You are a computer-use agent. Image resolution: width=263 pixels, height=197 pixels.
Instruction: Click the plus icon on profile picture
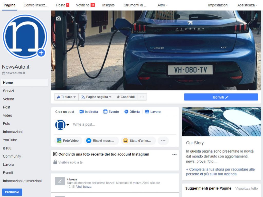click(x=41, y=53)
